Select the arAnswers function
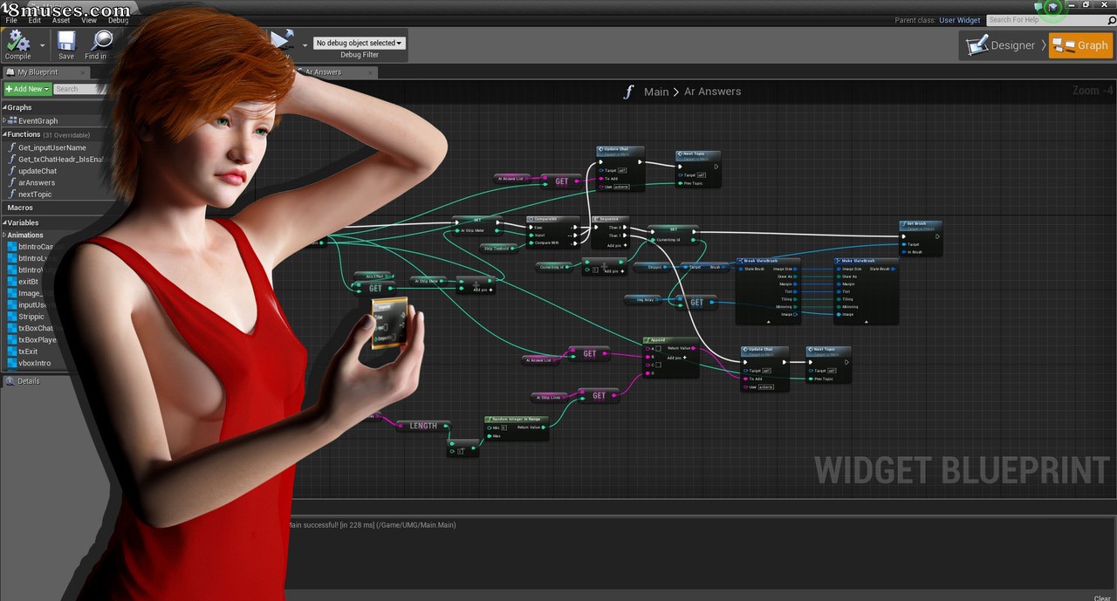Image resolution: width=1117 pixels, height=601 pixels. click(37, 182)
